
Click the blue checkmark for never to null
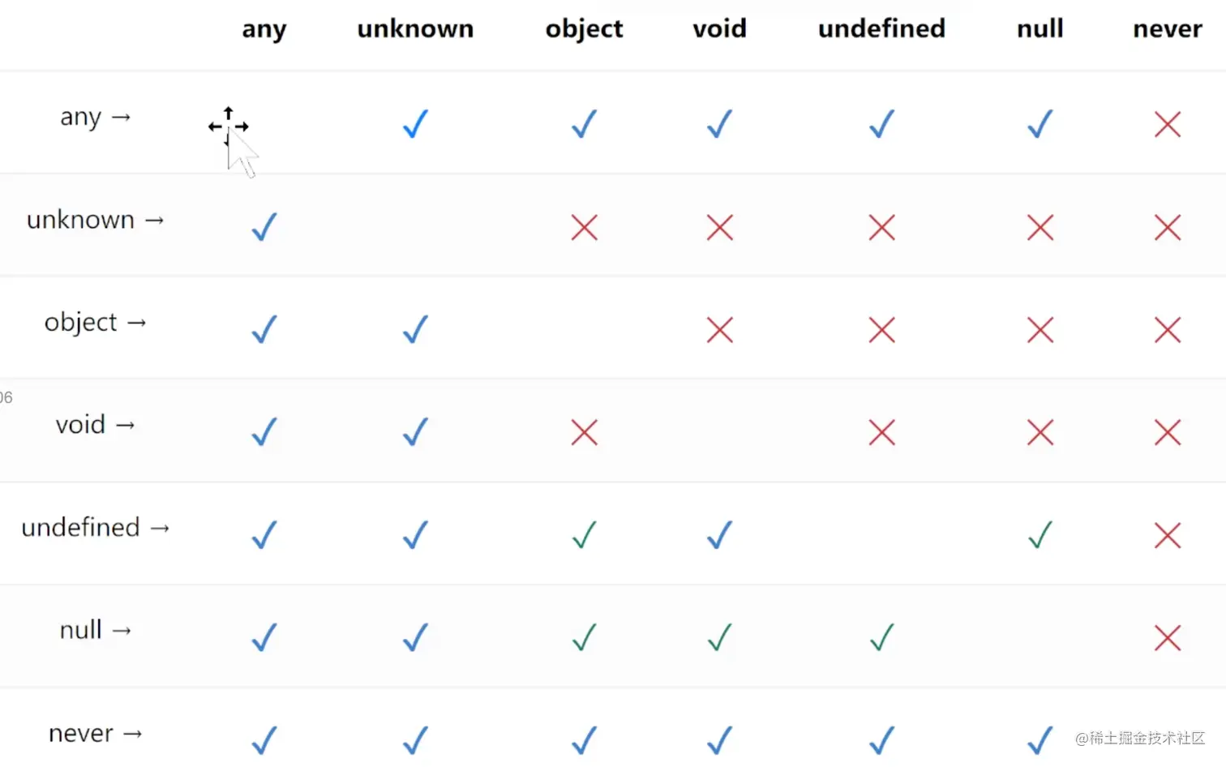(1040, 739)
